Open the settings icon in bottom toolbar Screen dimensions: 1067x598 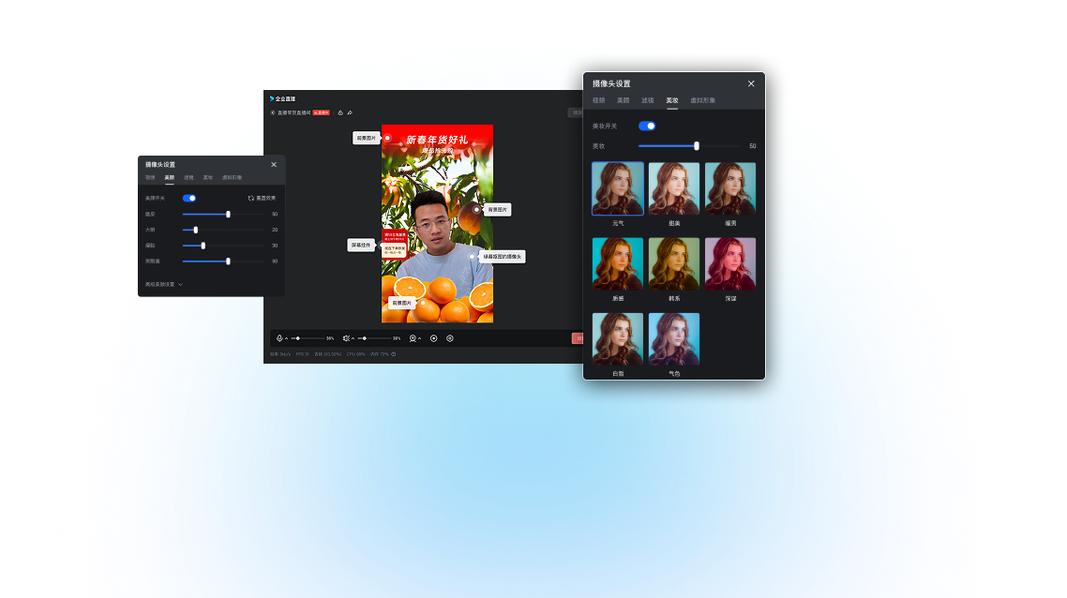[x=450, y=337]
